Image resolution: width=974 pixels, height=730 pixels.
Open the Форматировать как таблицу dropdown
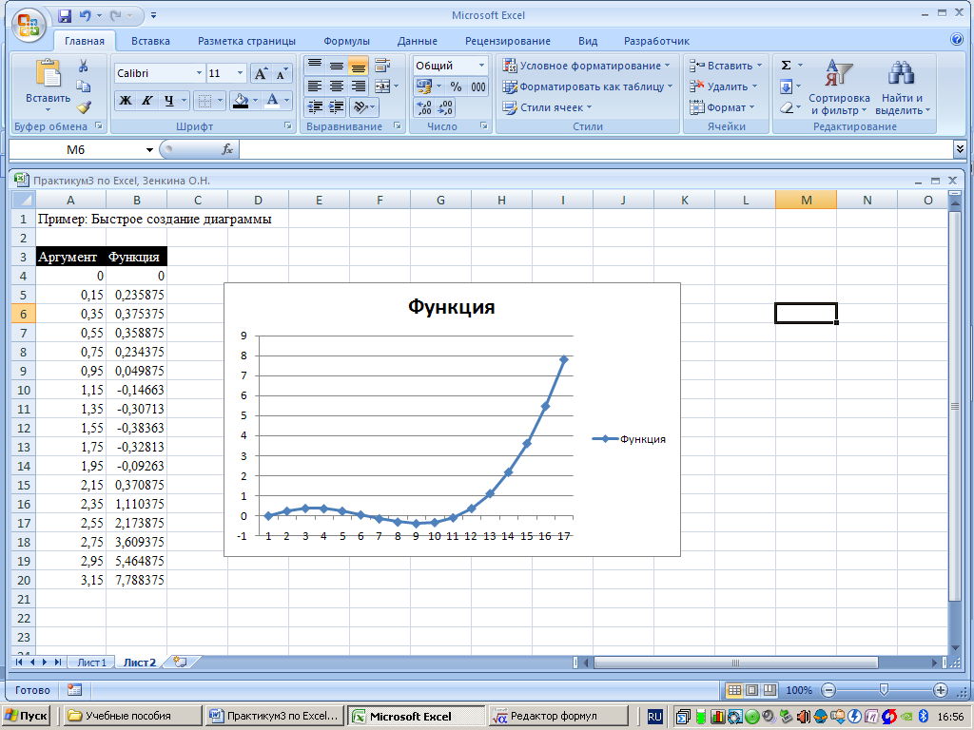point(588,86)
